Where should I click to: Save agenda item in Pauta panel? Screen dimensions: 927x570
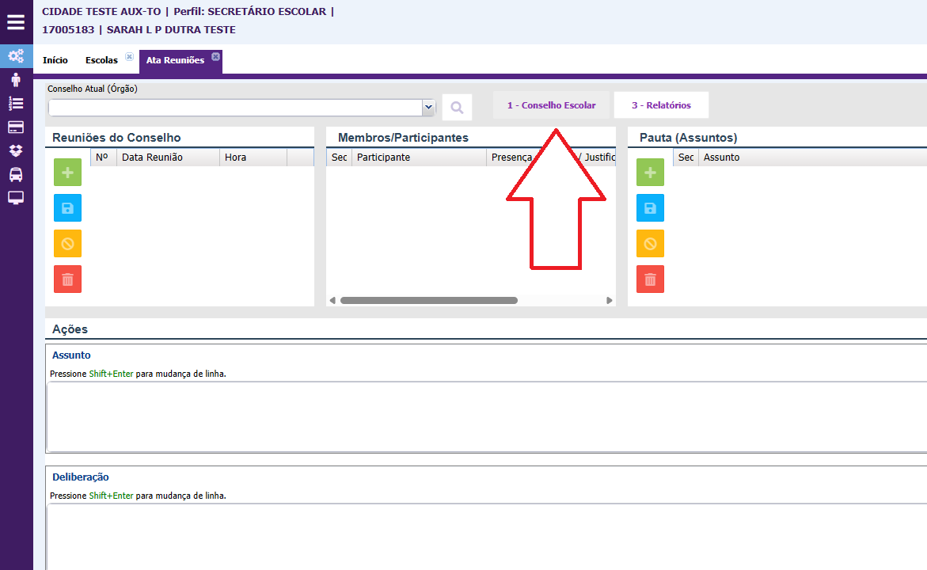650,208
